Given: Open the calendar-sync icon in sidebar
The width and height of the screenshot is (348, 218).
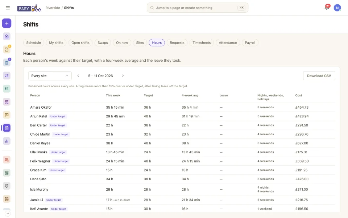Looking at the screenshot, I should tap(7, 102).
